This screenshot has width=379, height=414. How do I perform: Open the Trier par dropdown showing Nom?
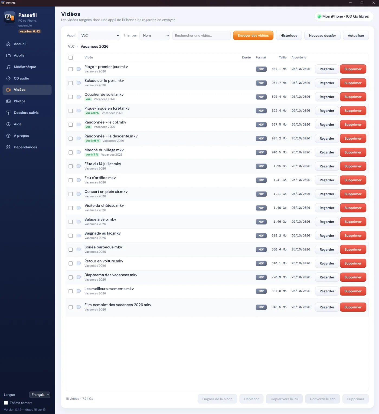point(155,35)
